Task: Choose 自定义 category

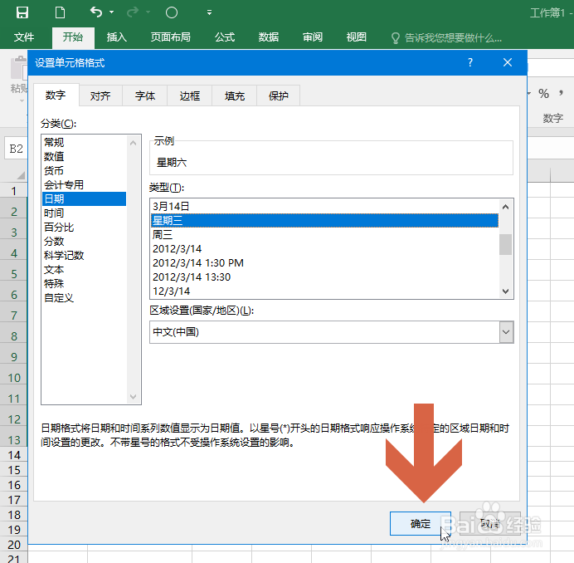Action: [x=85, y=297]
